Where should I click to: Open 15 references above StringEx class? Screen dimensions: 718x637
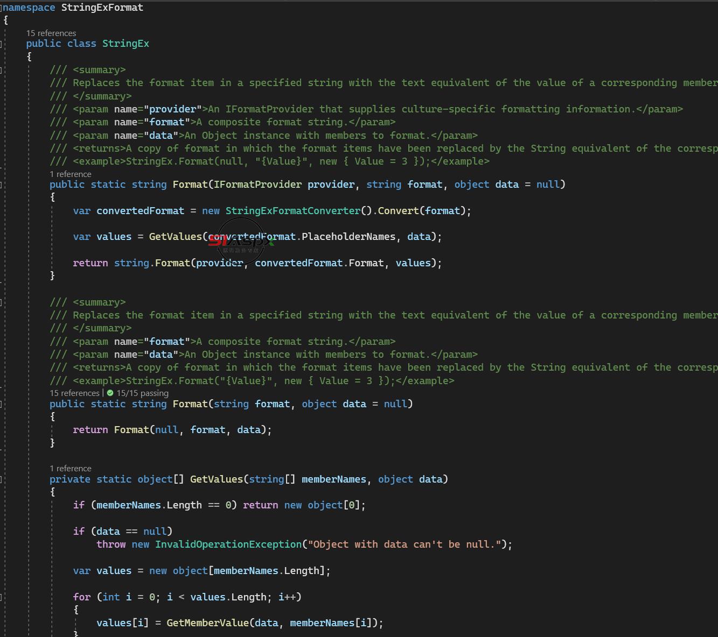coord(51,33)
